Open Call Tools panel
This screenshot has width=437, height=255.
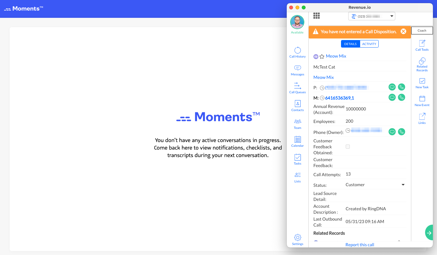[x=422, y=45]
